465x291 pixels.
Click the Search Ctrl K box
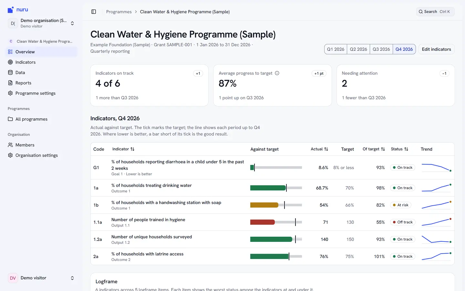click(x=435, y=12)
